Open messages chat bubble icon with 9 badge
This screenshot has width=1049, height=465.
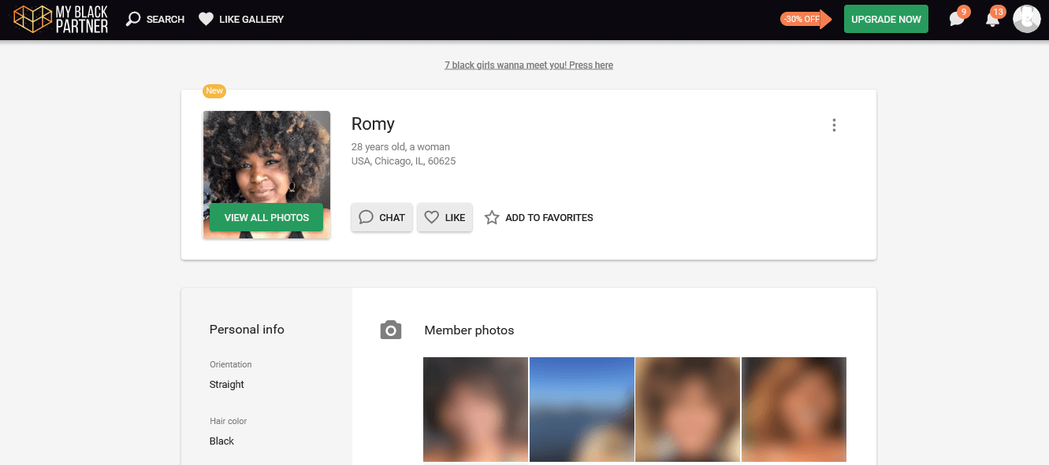click(x=958, y=18)
